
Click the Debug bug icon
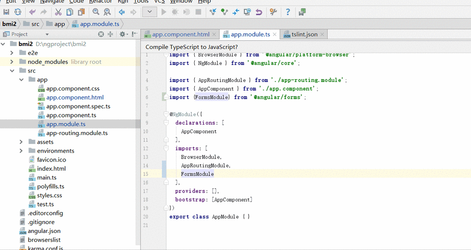(x=175, y=12)
